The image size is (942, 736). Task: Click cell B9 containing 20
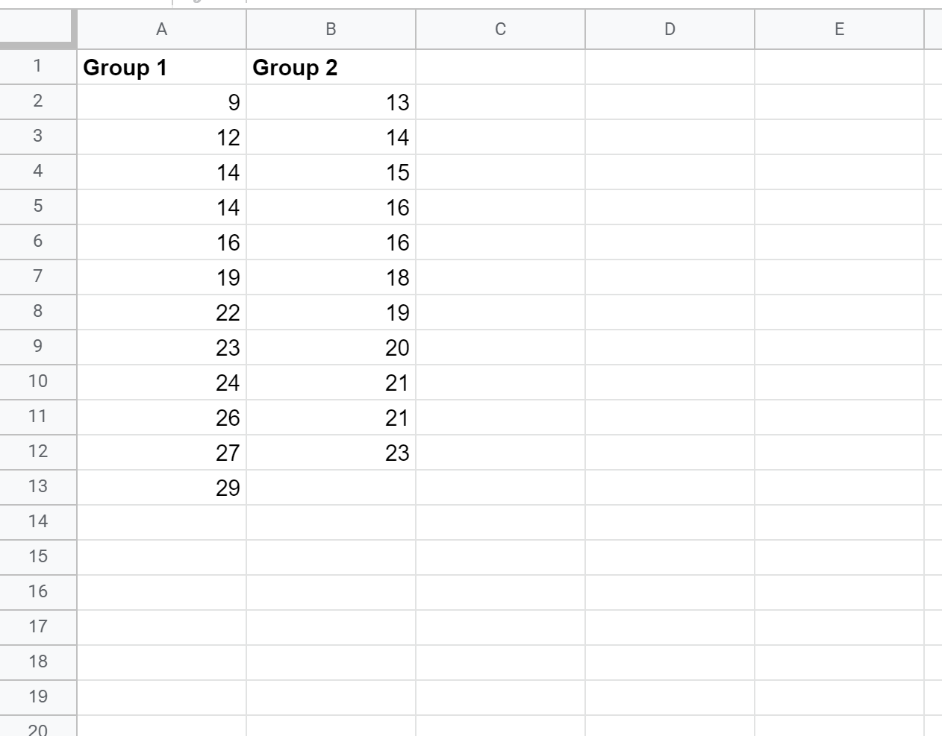click(x=331, y=347)
